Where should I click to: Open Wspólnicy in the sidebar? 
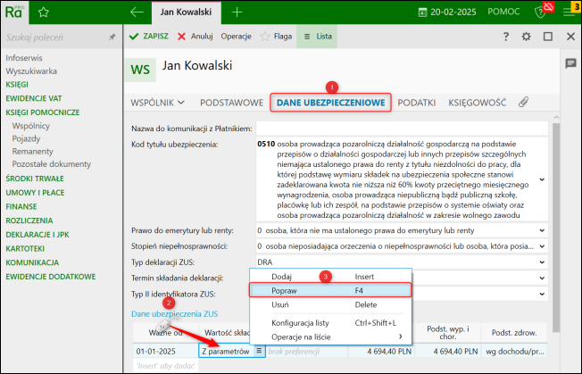(31, 126)
